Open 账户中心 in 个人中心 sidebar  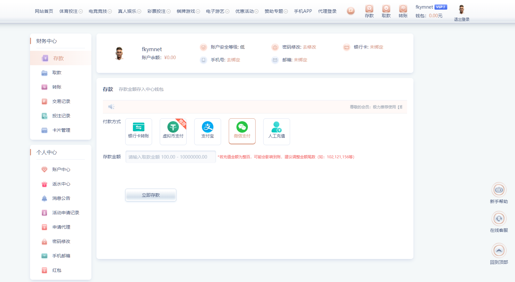(61, 169)
